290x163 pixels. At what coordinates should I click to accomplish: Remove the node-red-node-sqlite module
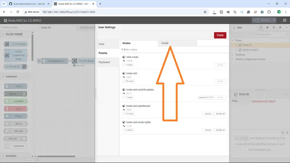point(208,130)
